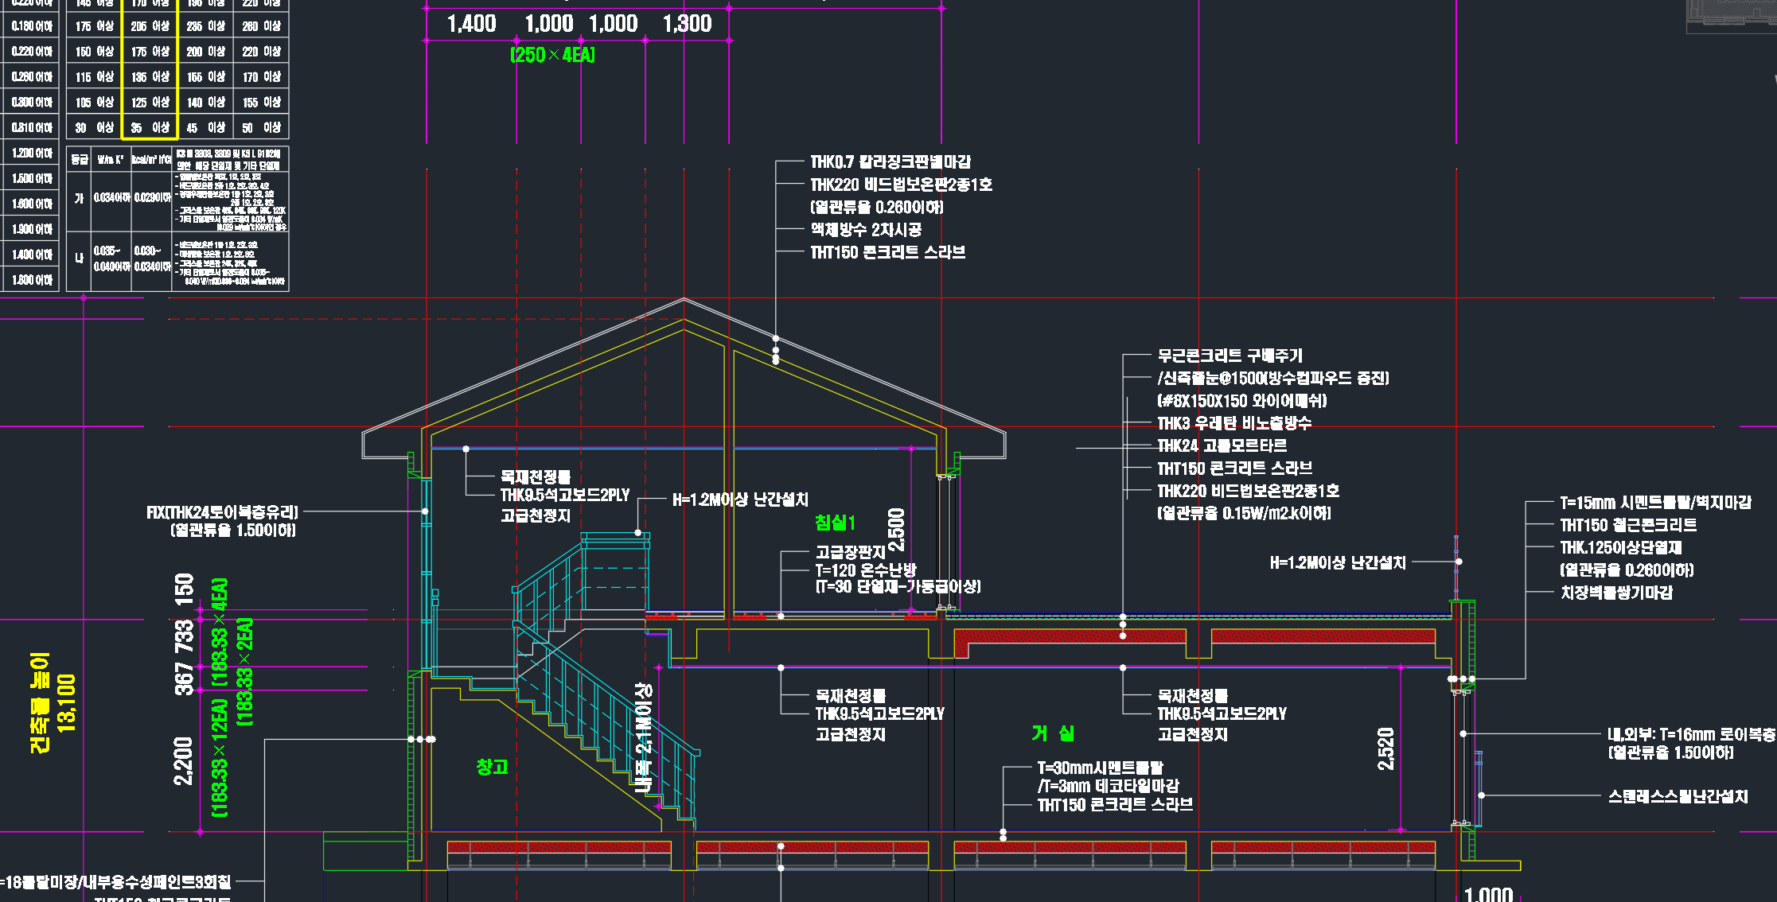This screenshot has height=902, width=1777.
Task: Select the 2,520 ceiling height dimension
Action: coord(1385,748)
